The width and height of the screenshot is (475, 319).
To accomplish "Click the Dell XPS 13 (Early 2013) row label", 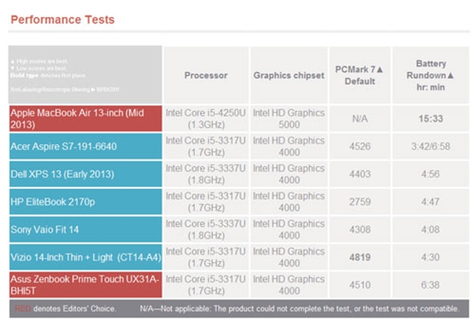I will [85, 174].
